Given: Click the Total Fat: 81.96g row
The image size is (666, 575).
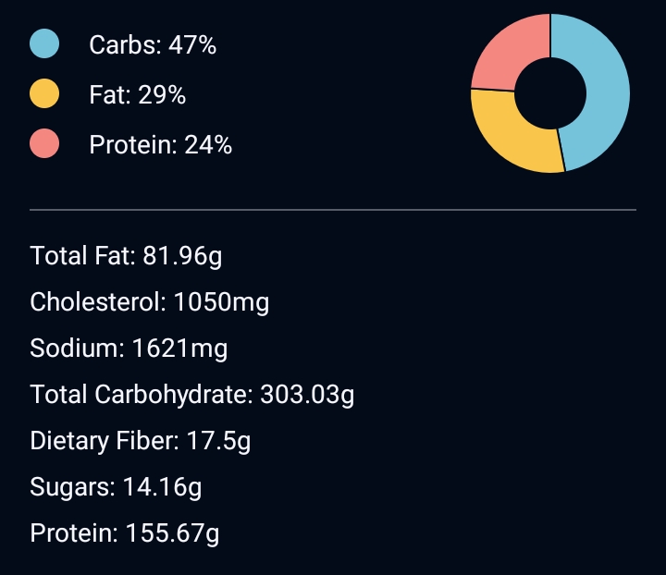Looking at the screenshot, I should point(126,256).
